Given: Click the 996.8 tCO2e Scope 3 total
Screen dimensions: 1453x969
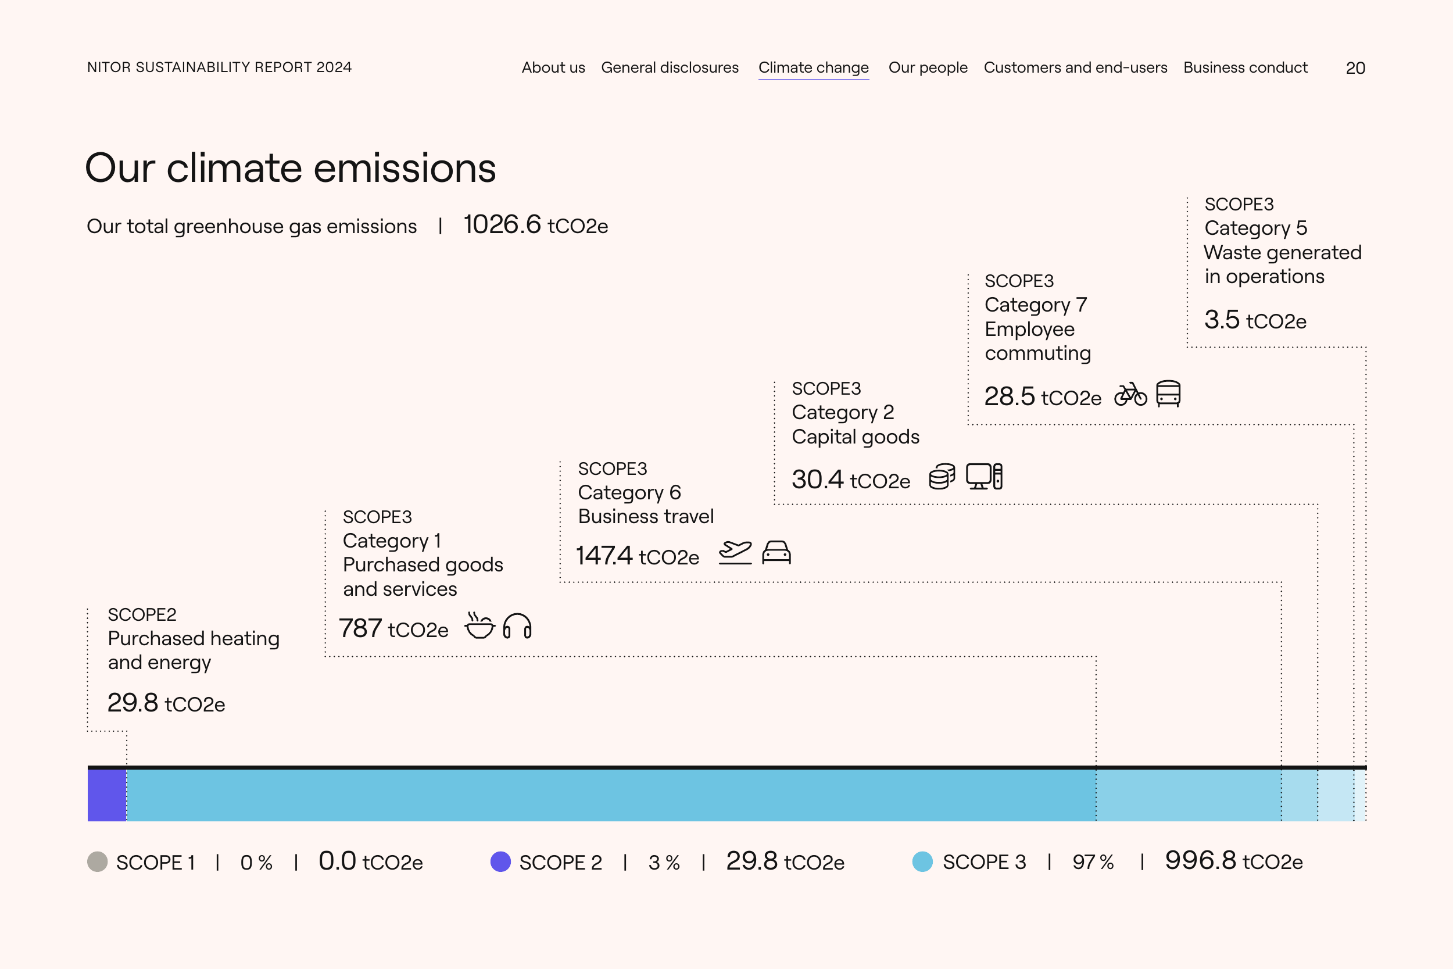Looking at the screenshot, I should click(1234, 860).
